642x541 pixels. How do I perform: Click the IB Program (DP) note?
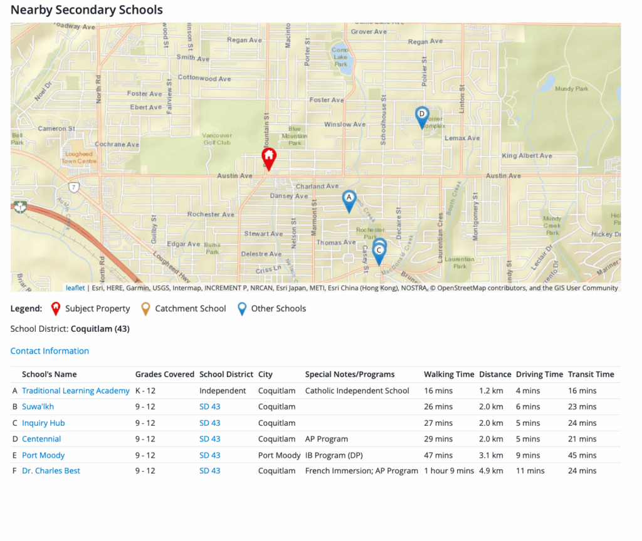coord(334,455)
